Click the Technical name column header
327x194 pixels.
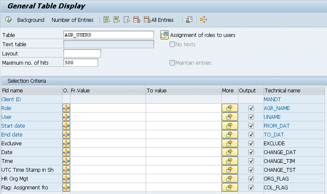click(x=282, y=90)
